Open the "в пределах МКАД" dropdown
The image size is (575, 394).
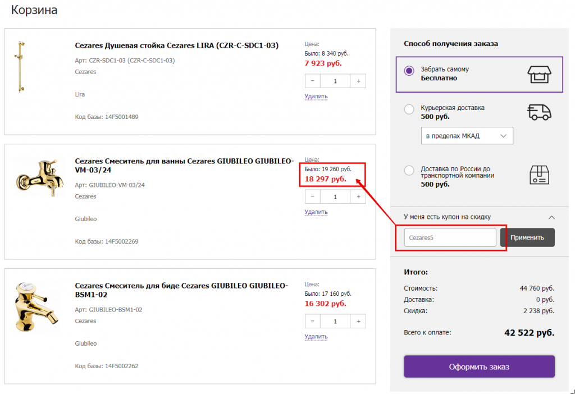[467, 136]
